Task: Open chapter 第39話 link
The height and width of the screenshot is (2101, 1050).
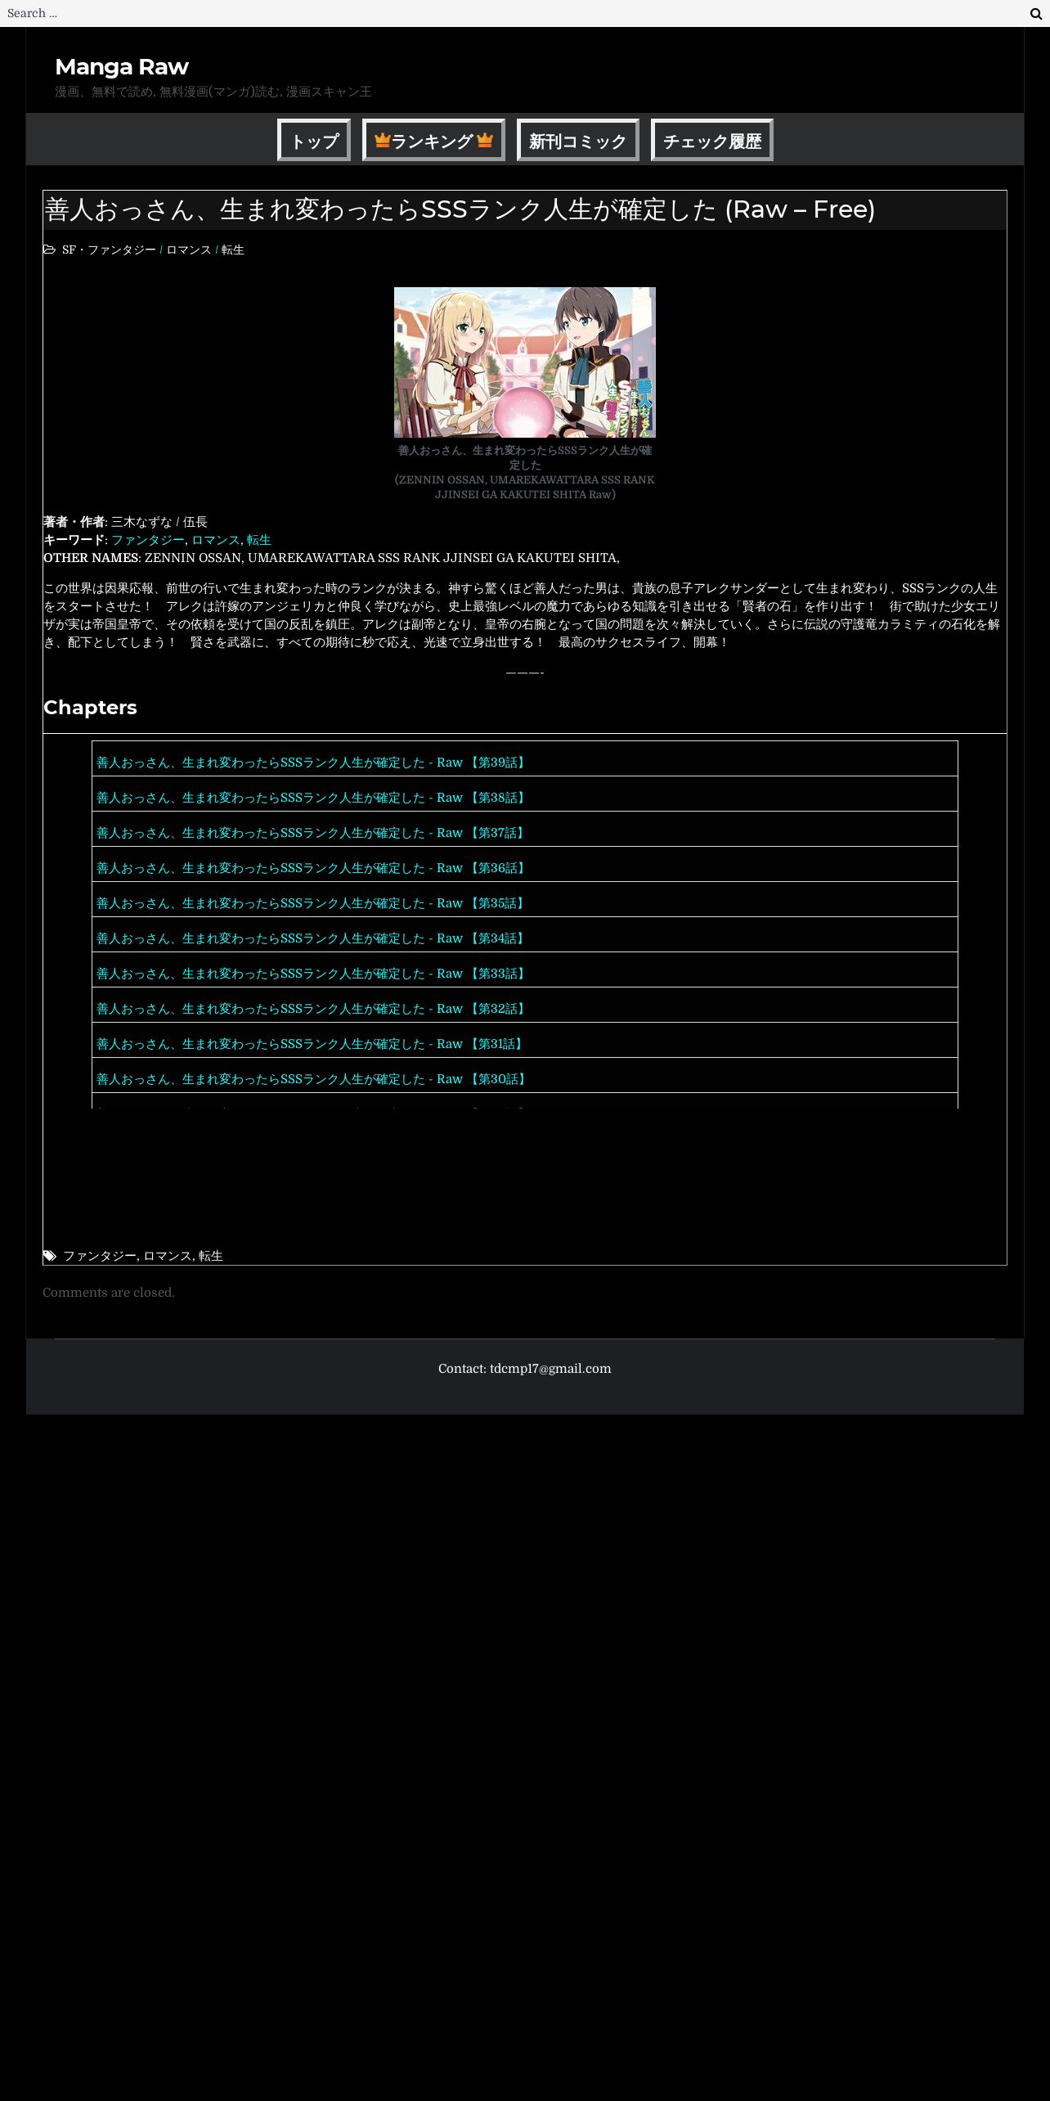Action: [x=312, y=763]
